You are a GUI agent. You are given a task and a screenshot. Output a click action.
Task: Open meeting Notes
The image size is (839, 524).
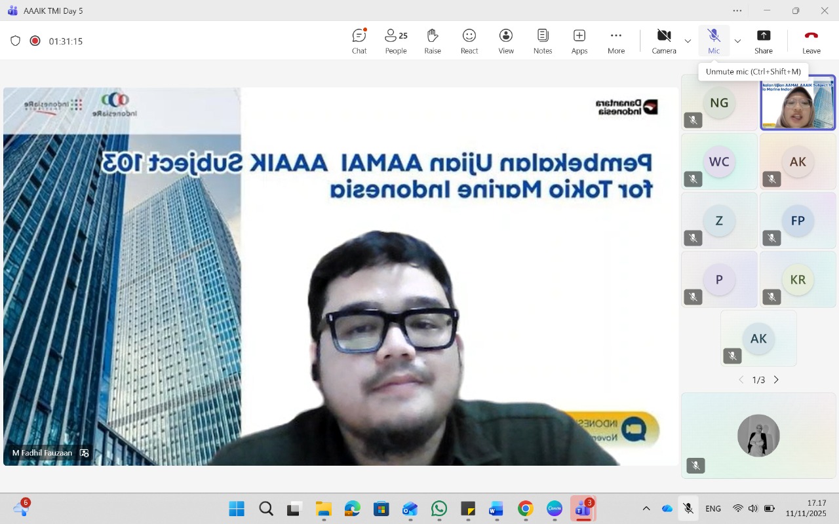[x=543, y=41]
